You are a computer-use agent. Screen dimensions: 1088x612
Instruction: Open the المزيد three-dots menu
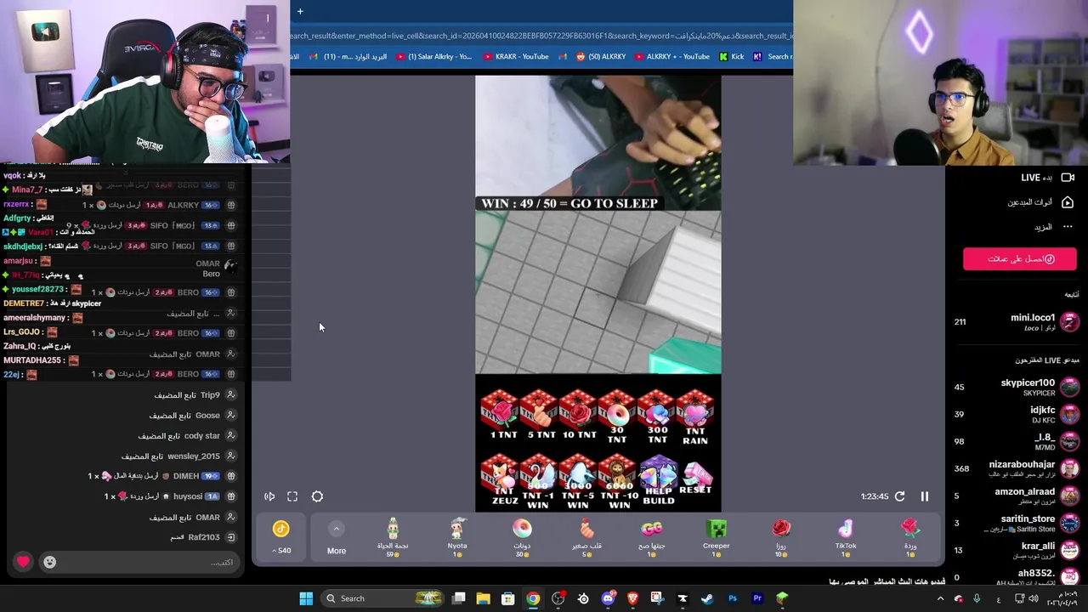click(1053, 227)
